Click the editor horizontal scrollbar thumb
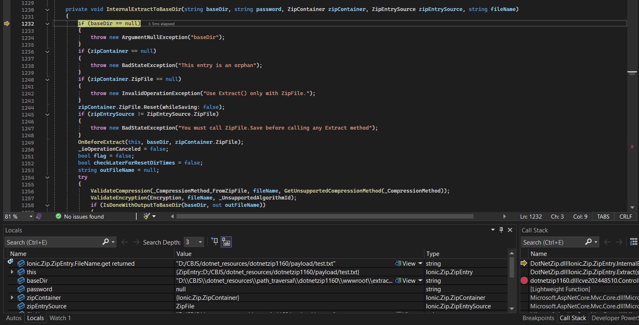The image size is (639, 325). pyautogui.click(x=325, y=217)
